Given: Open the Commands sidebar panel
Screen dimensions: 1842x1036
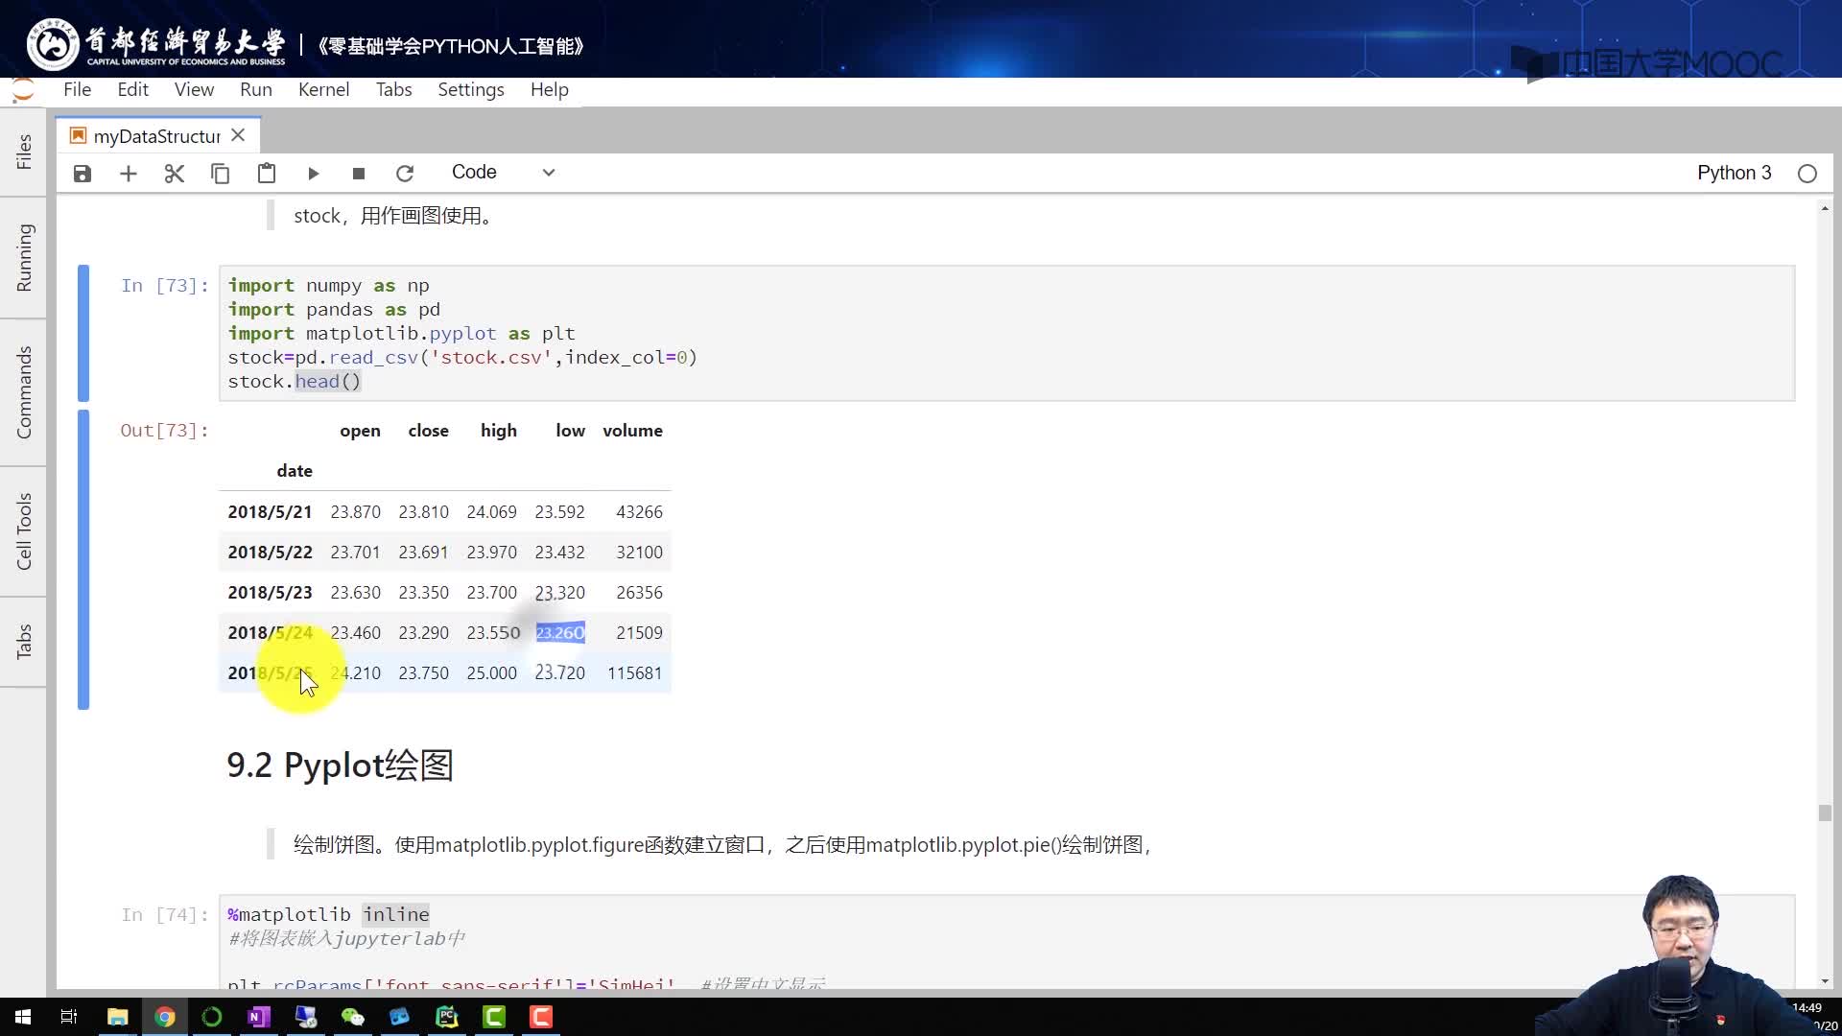Looking at the screenshot, I should pyautogui.click(x=24, y=392).
